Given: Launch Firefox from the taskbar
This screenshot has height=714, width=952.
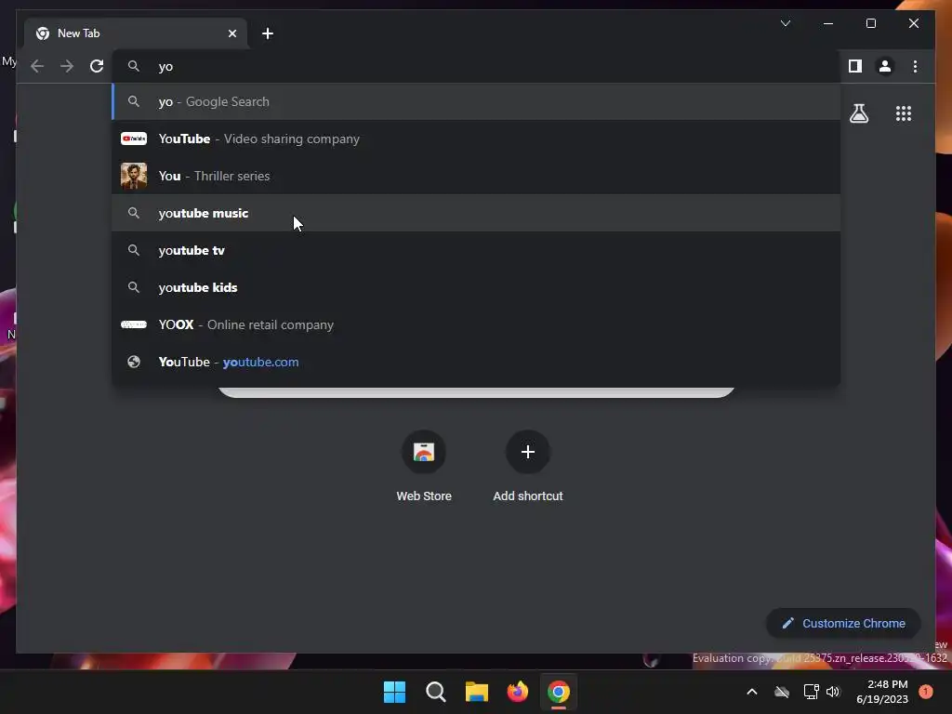Looking at the screenshot, I should 517,692.
